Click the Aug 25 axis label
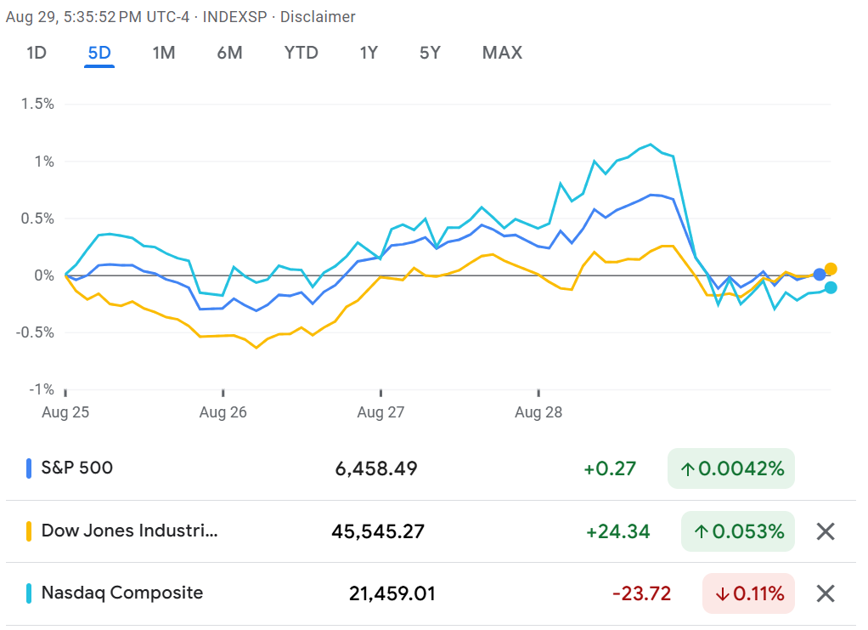This screenshot has height=630, width=868. [65, 412]
